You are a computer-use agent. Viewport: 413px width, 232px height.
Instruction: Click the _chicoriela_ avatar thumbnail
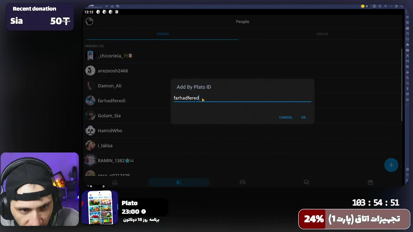click(90, 56)
